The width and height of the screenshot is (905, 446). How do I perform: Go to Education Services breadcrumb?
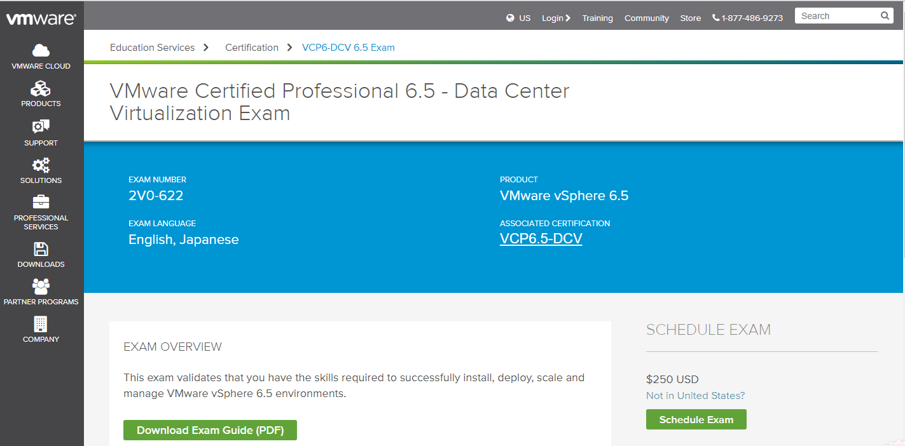click(x=153, y=47)
